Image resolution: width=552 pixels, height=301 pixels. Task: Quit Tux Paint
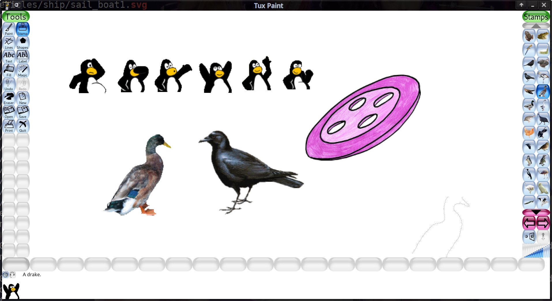coord(23,126)
